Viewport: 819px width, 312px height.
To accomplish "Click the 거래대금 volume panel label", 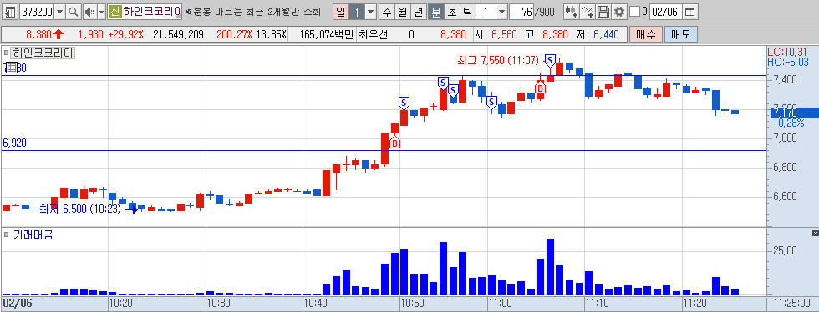I will (x=33, y=235).
